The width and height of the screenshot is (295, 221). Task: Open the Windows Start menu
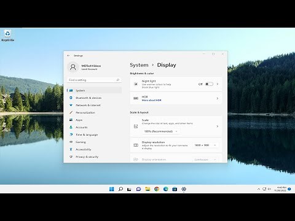112,189
